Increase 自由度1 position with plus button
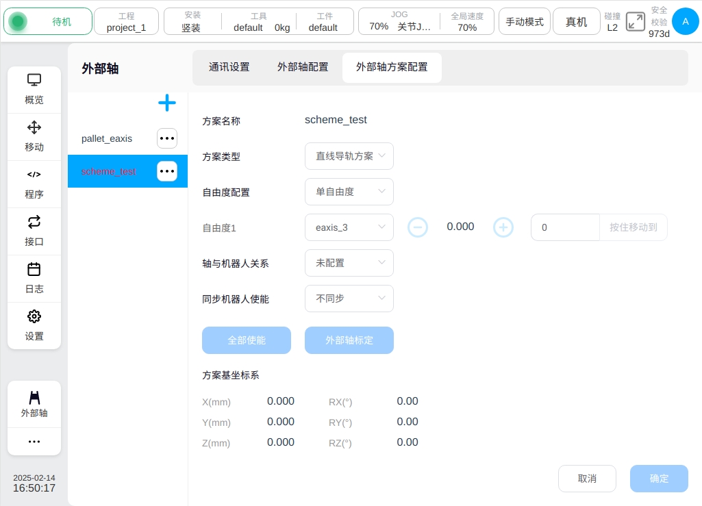 coord(503,227)
